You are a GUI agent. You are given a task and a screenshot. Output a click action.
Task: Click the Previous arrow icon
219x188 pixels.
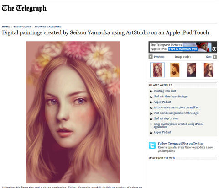click(151, 57)
